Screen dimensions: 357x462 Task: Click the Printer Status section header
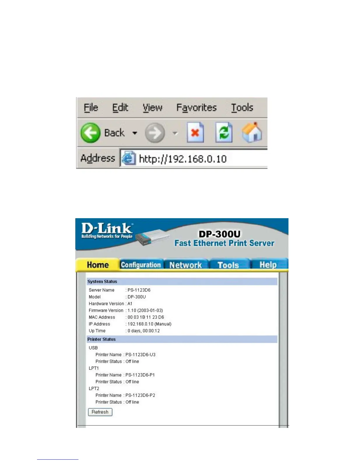(x=182, y=339)
